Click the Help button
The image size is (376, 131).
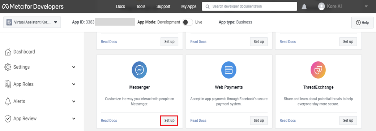[362, 22]
